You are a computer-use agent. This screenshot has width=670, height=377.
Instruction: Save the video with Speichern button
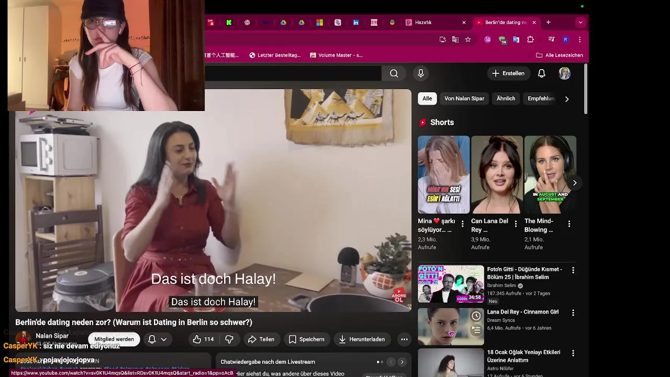coord(306,339)
